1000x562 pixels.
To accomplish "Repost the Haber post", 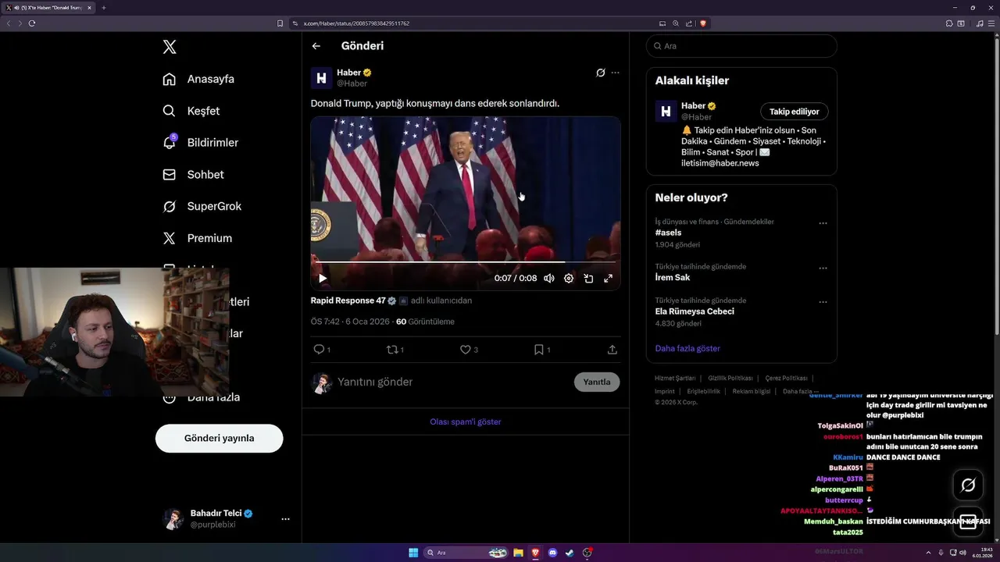I will (392, 350).
